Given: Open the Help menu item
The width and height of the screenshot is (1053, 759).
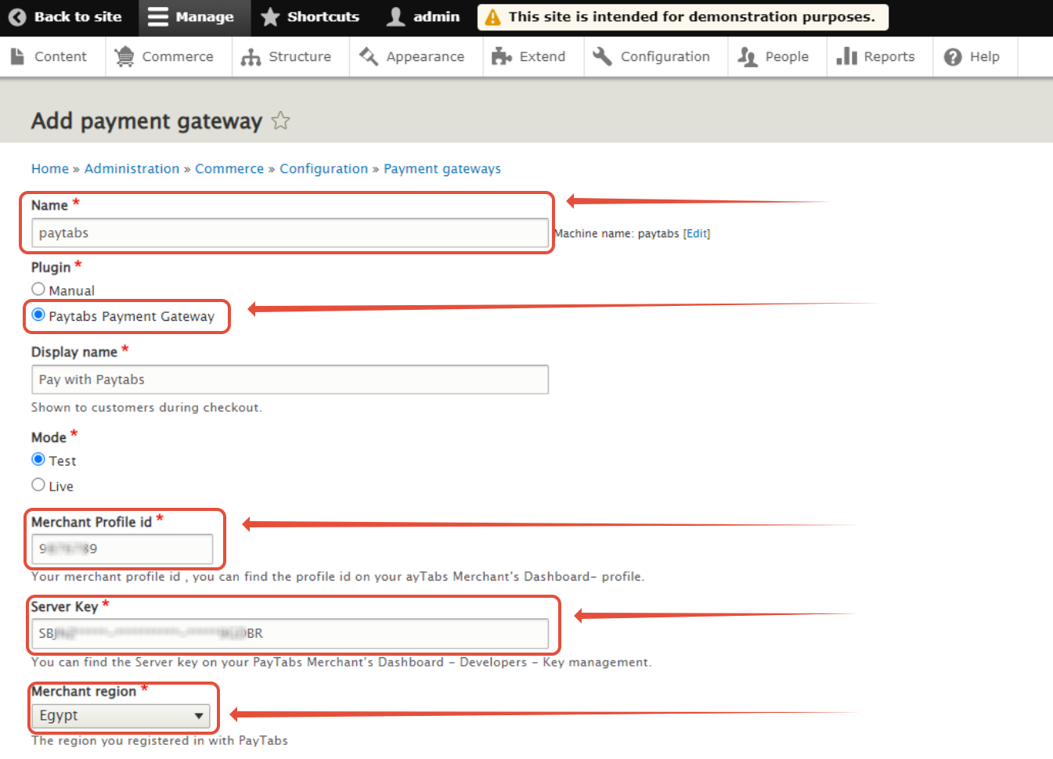Looking at the screenshot, I should (975, 56).
